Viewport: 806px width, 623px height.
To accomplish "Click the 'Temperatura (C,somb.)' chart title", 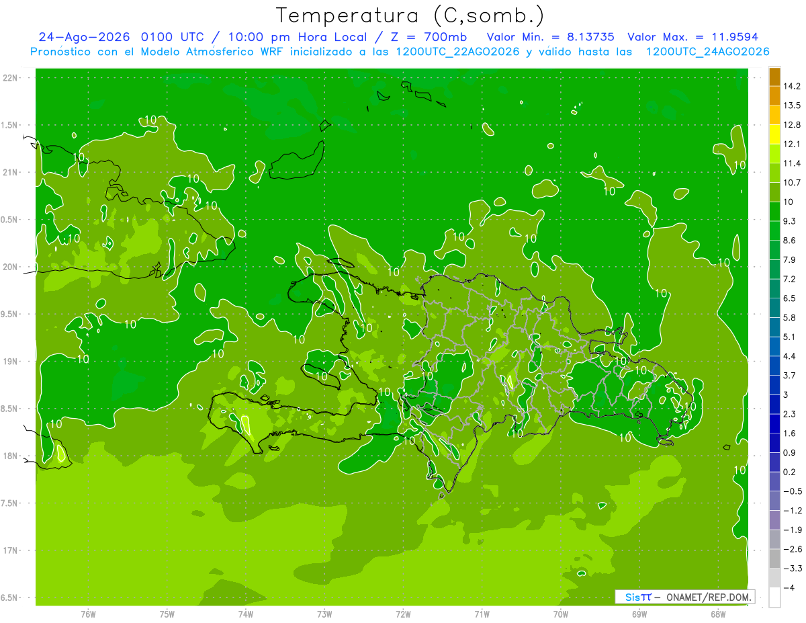I will pos(410,15).
